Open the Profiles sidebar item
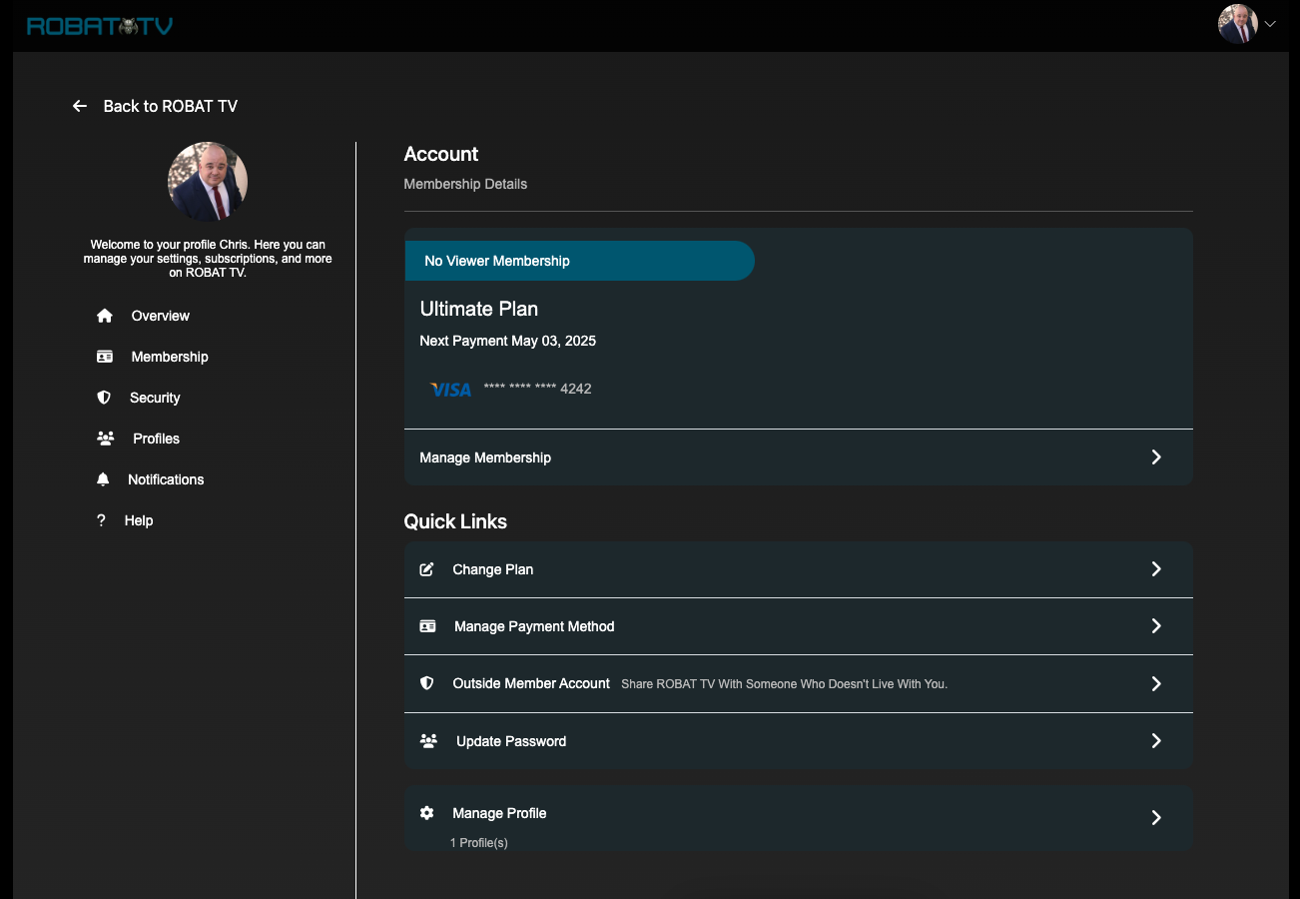Image resolution: width=1300 pixels, height=899 pixels. pos(157,439)
